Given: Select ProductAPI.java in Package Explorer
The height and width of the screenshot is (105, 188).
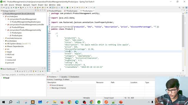Looking at the screenshot, I should pyautogui.click(x=18, y=27).
